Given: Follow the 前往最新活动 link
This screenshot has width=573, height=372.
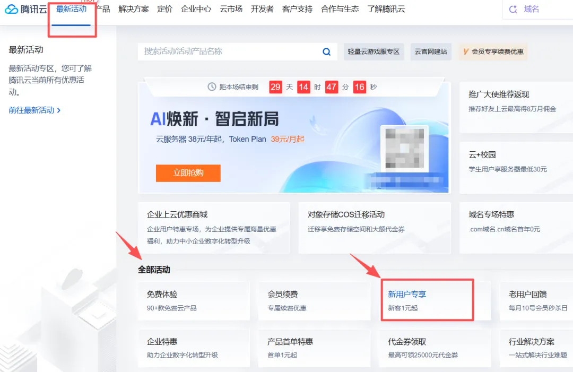Looking at the screenshot, I should coord(34,110).
